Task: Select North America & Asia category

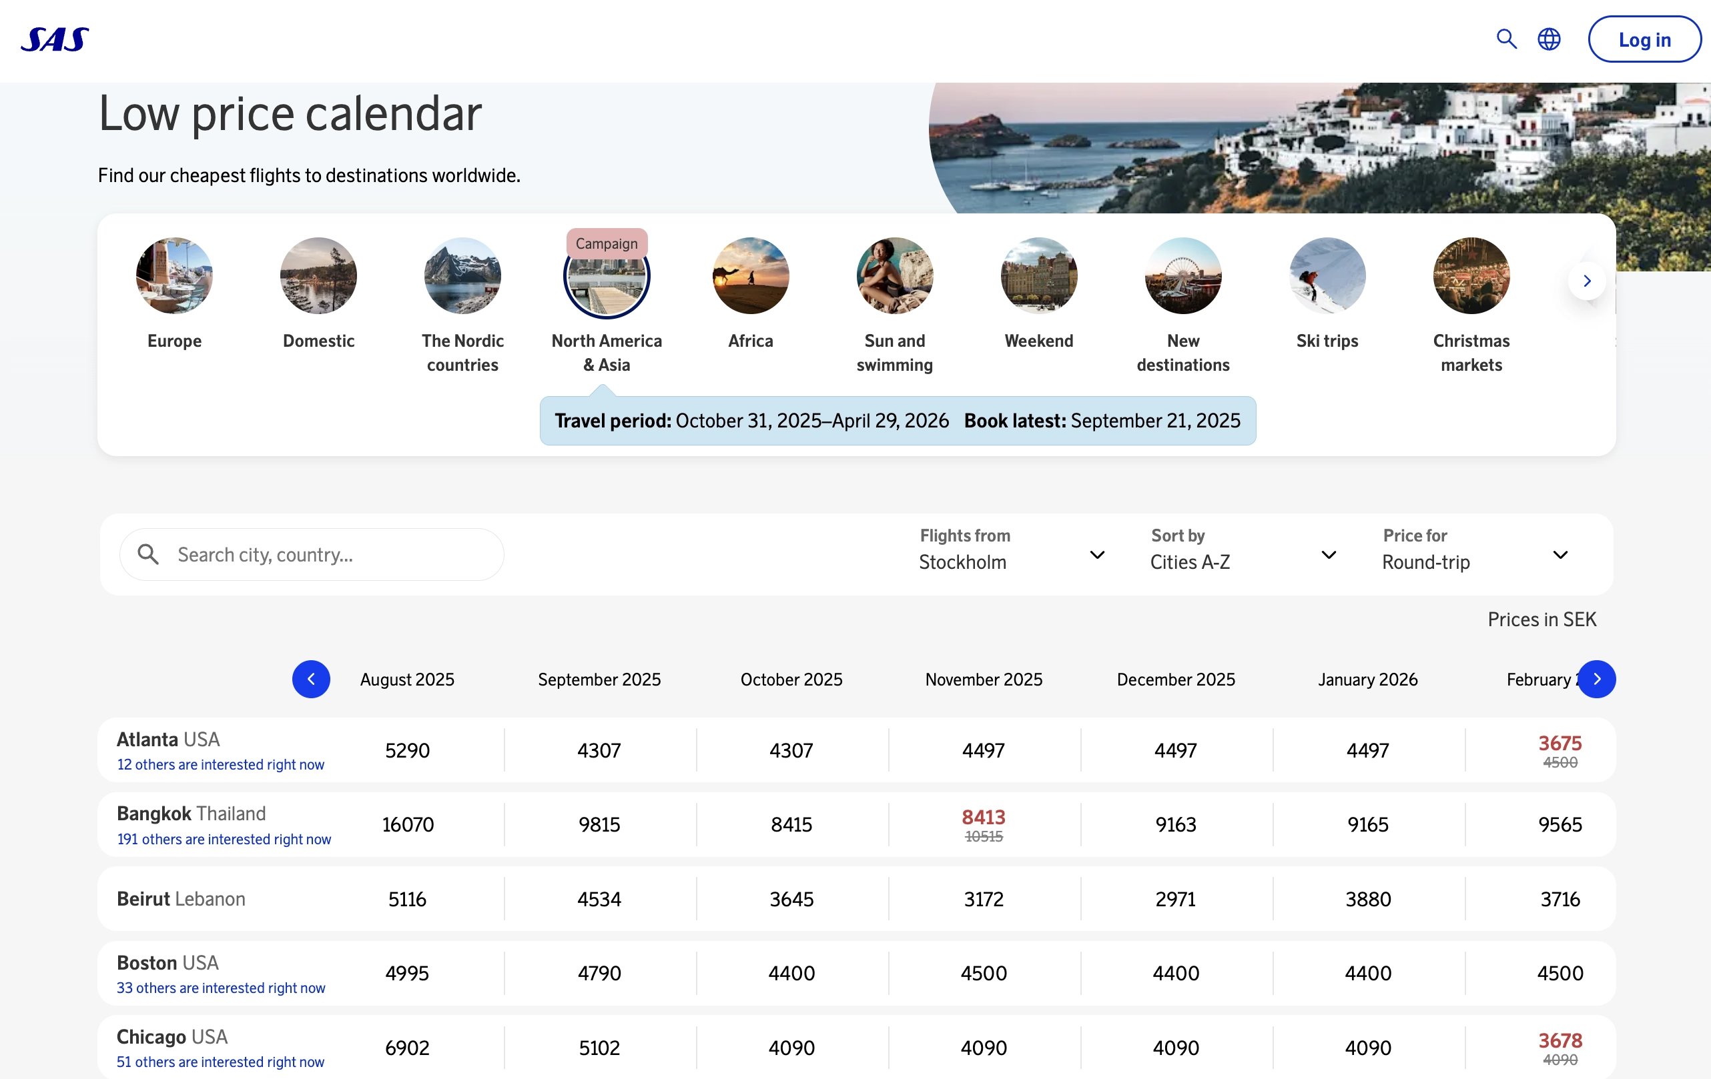Action: pos(607,277)
